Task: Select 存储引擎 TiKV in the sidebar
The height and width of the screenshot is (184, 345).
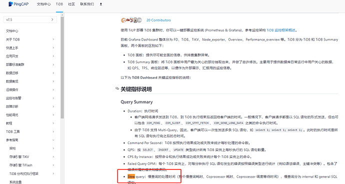Action: 19,156
